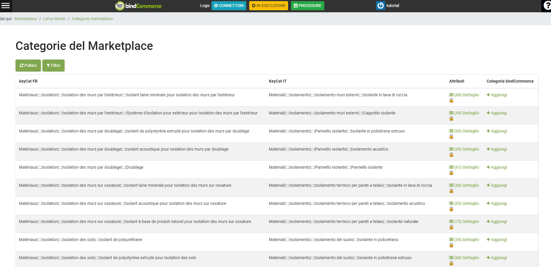The width and height of the screenshot is (551, 267).
Task: Click Aggiungi for Pannello isolante acustico row
Action: click(x=497, y=149)
